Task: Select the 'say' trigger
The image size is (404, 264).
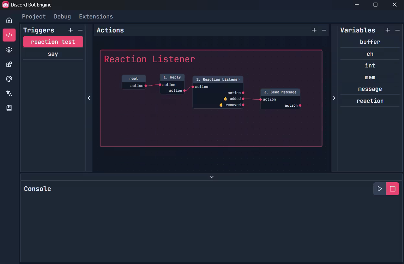Action: click(53, 54)
